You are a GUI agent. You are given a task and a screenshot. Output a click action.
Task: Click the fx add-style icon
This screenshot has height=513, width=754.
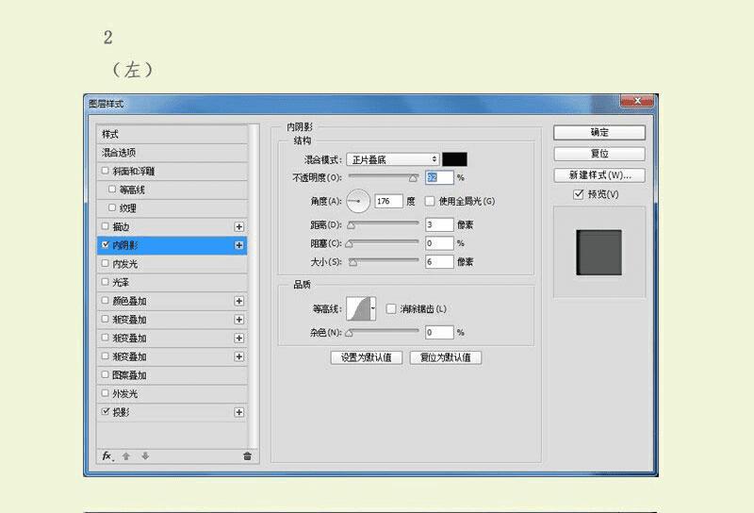click(x=107, y=455)
